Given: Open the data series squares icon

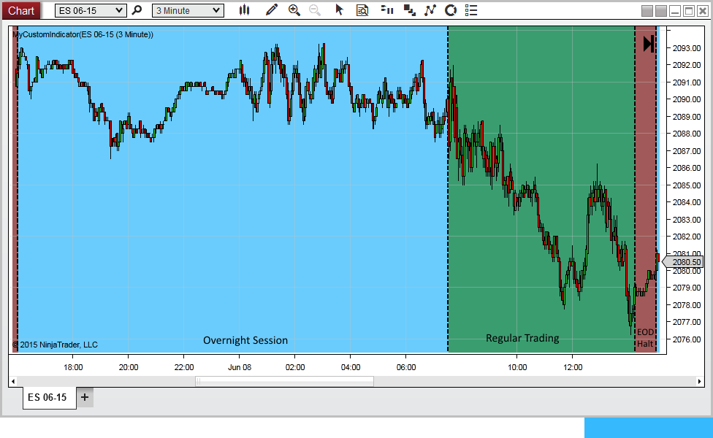Looking at the screenshot, I should pos(409,10).
